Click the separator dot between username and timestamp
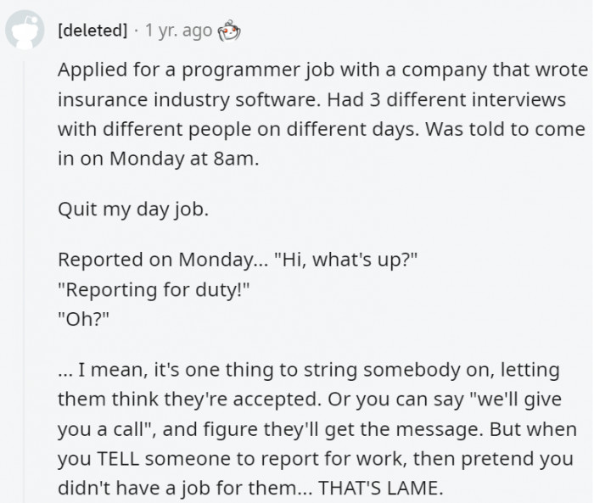Viewport: 594px width, 503px height. (137, 31)
